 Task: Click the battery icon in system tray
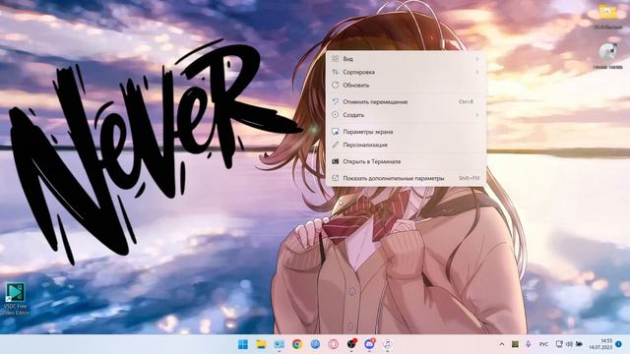click(579, 344)
